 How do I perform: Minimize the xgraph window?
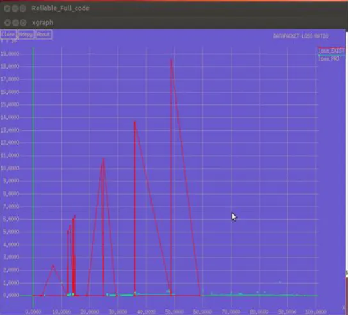pos(15,22)
